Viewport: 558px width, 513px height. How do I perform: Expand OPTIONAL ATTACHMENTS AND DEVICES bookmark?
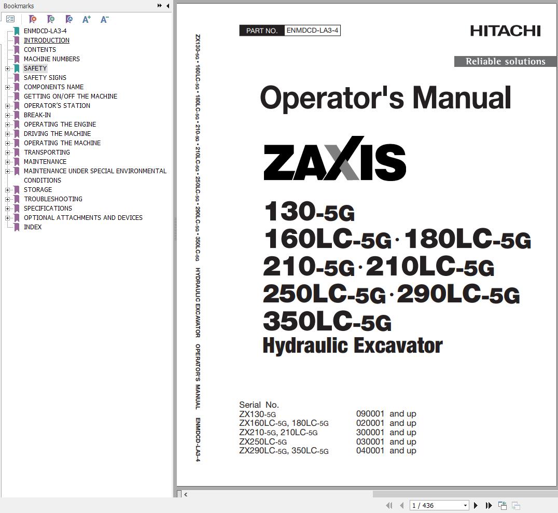(7, 218)
